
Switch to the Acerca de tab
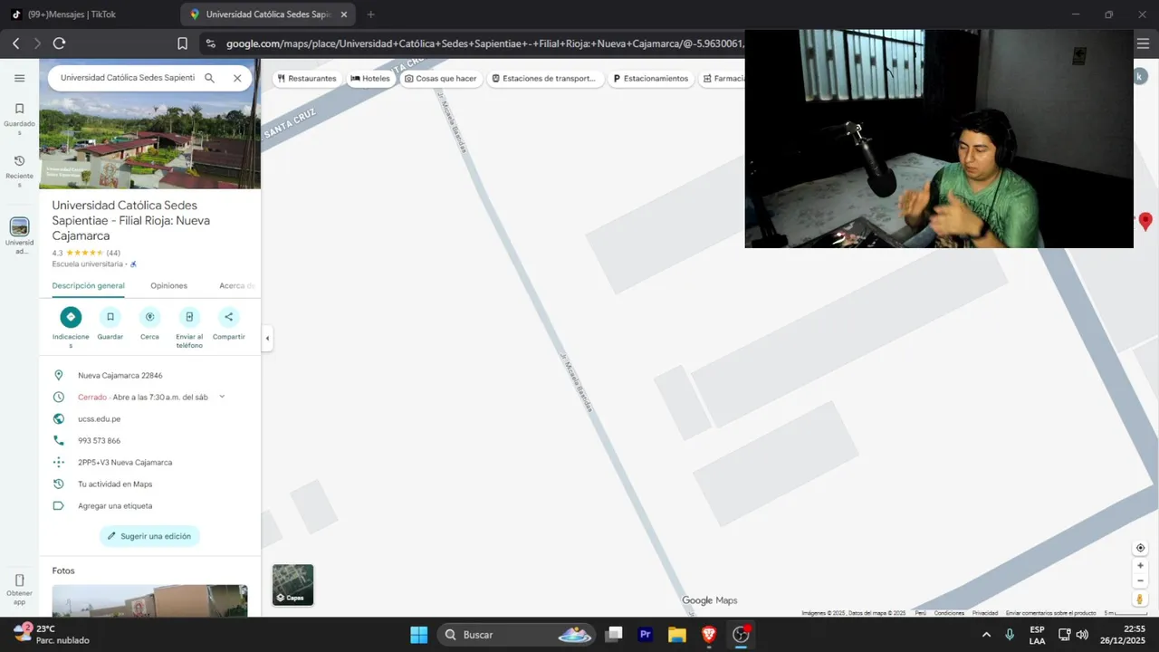pos(237,285)
